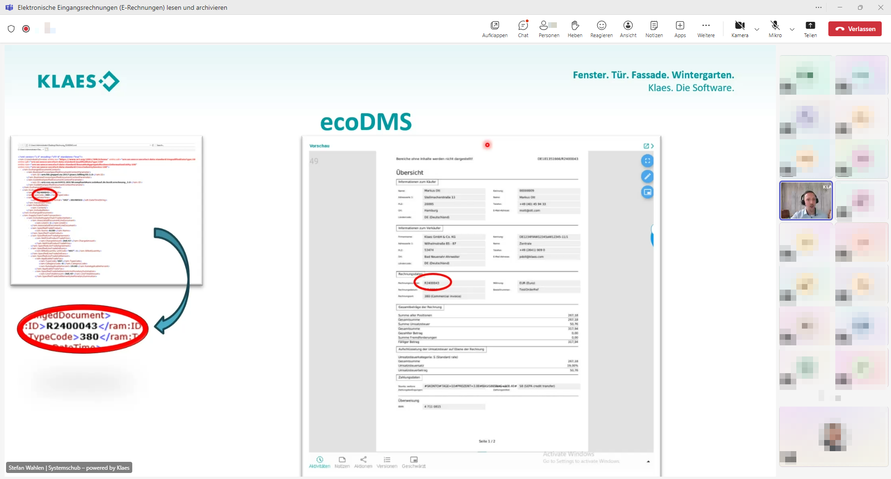Click invoice number R2400043 in preview
Image resolution: width=891 pixels, height=479 pixels.
tap(432, 283)
